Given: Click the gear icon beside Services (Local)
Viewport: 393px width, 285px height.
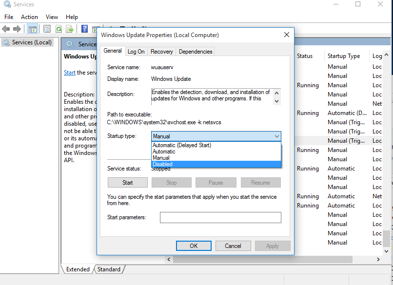Looking at the screenshot, I should [x=6, y=42].
